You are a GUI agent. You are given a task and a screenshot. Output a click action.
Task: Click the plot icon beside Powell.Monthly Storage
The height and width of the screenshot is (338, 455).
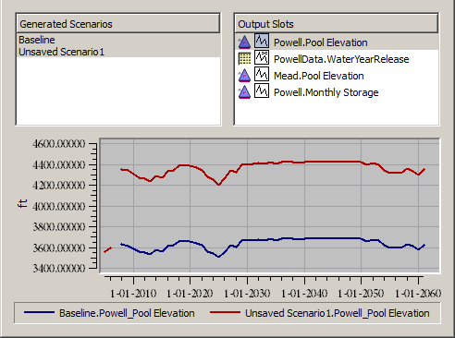262,91
